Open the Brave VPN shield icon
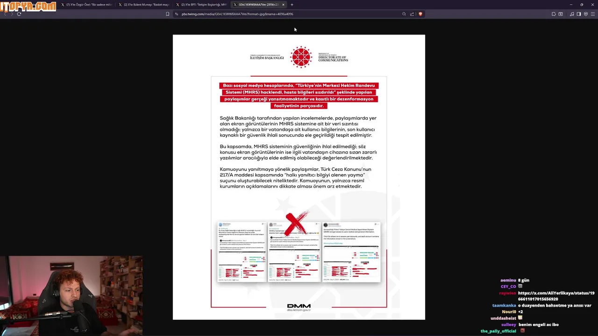Screen dimensions: 598x336 [x=586, y=14]
